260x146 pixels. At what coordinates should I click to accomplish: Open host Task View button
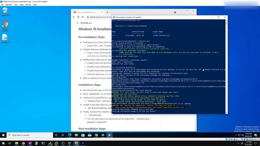[10, 143]
